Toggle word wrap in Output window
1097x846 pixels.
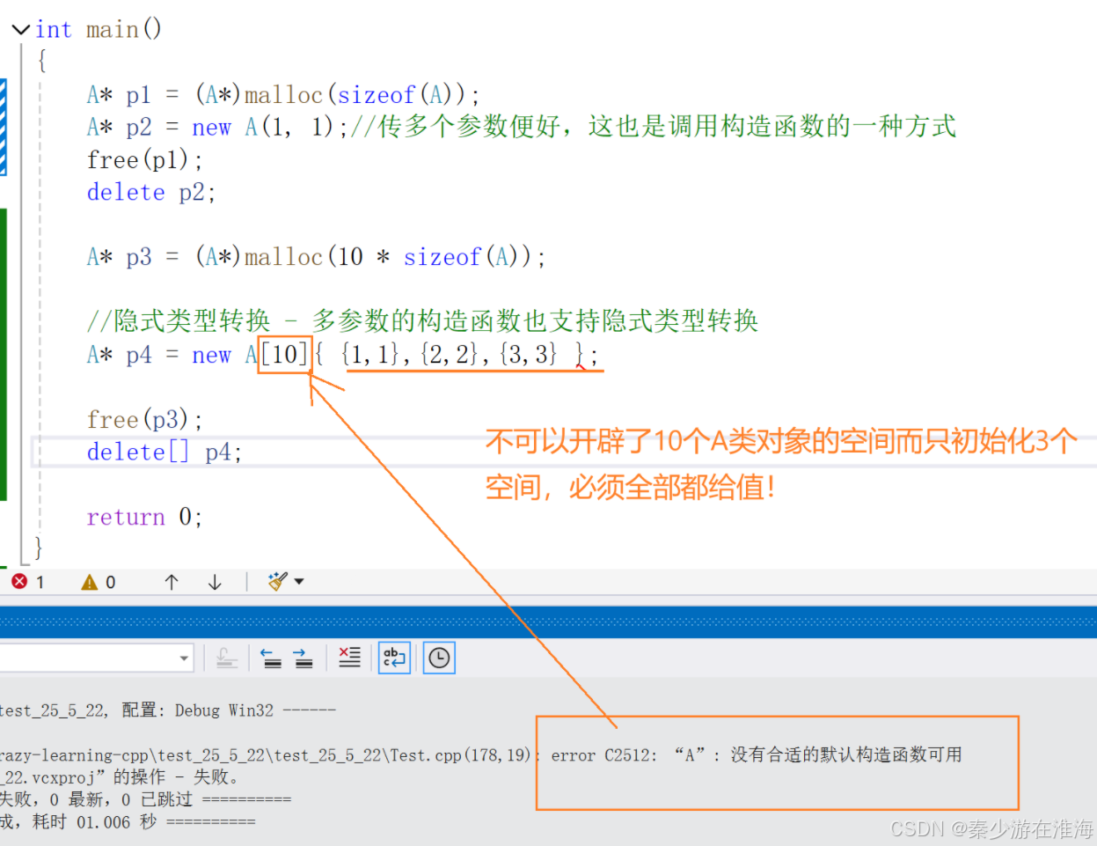(x=394, y=658)
